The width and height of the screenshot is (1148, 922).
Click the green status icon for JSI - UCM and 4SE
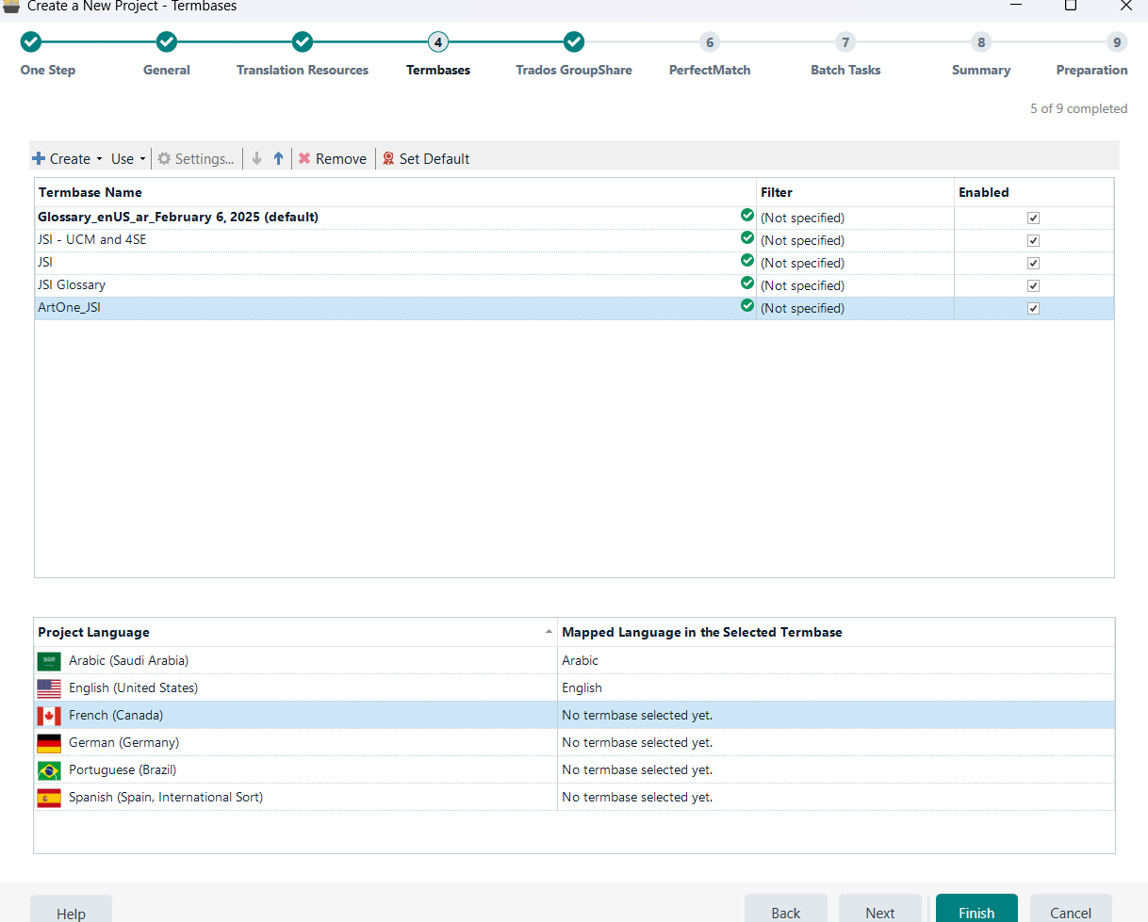pos(747,237)
